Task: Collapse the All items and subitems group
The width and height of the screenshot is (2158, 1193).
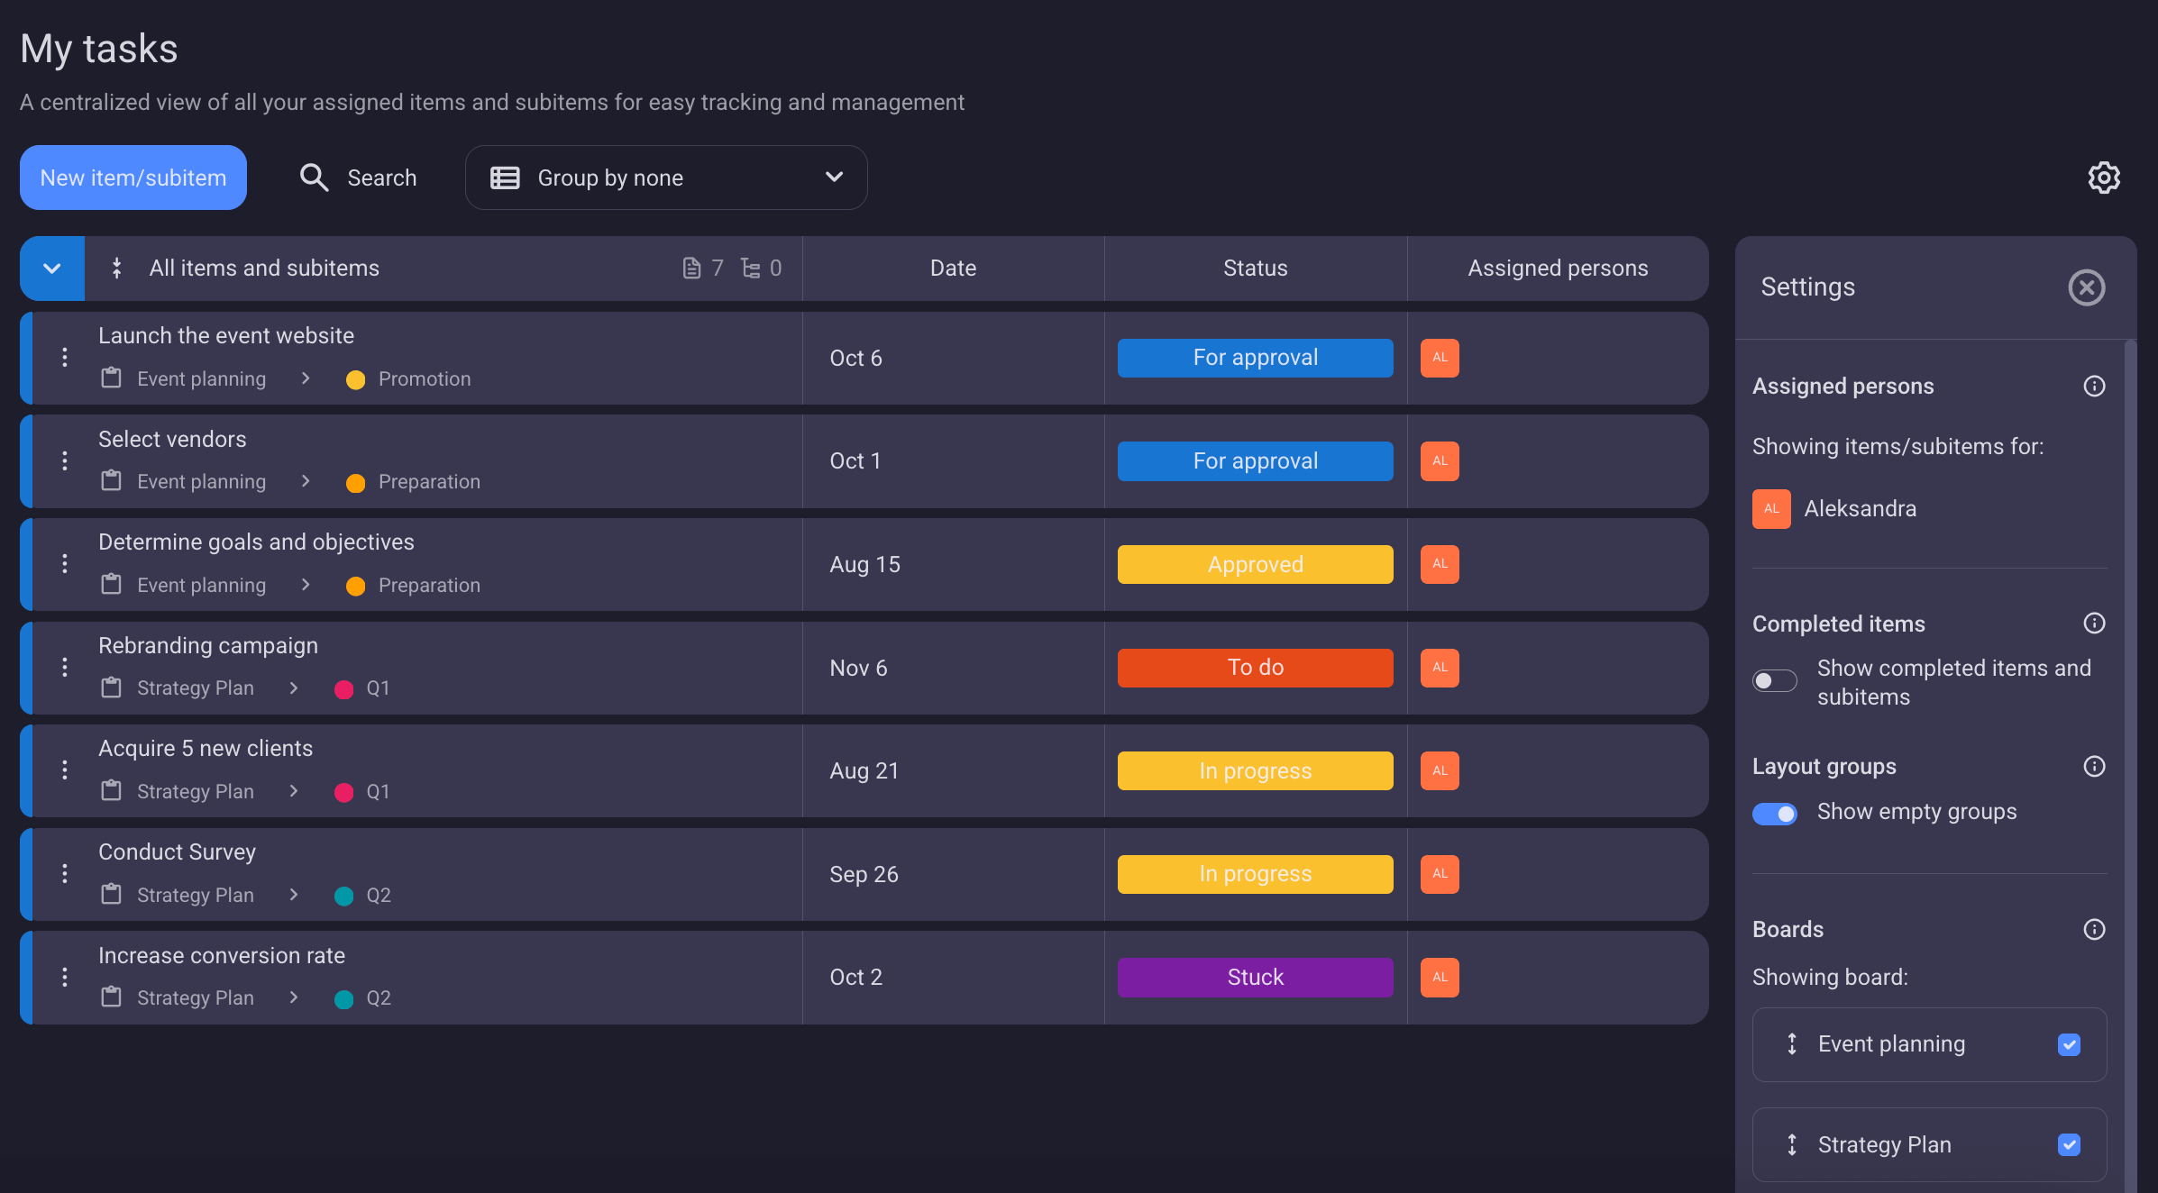Action: click(52, 269)
